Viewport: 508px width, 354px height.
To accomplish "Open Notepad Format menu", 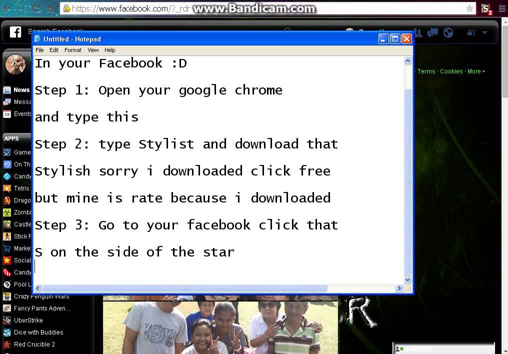I will click(73, 50).
